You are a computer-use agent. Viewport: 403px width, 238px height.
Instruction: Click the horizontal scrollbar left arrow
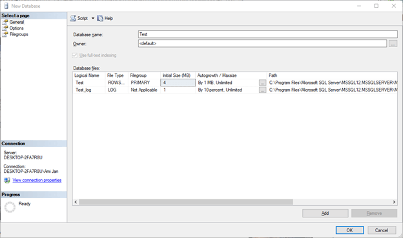[76, 202]
